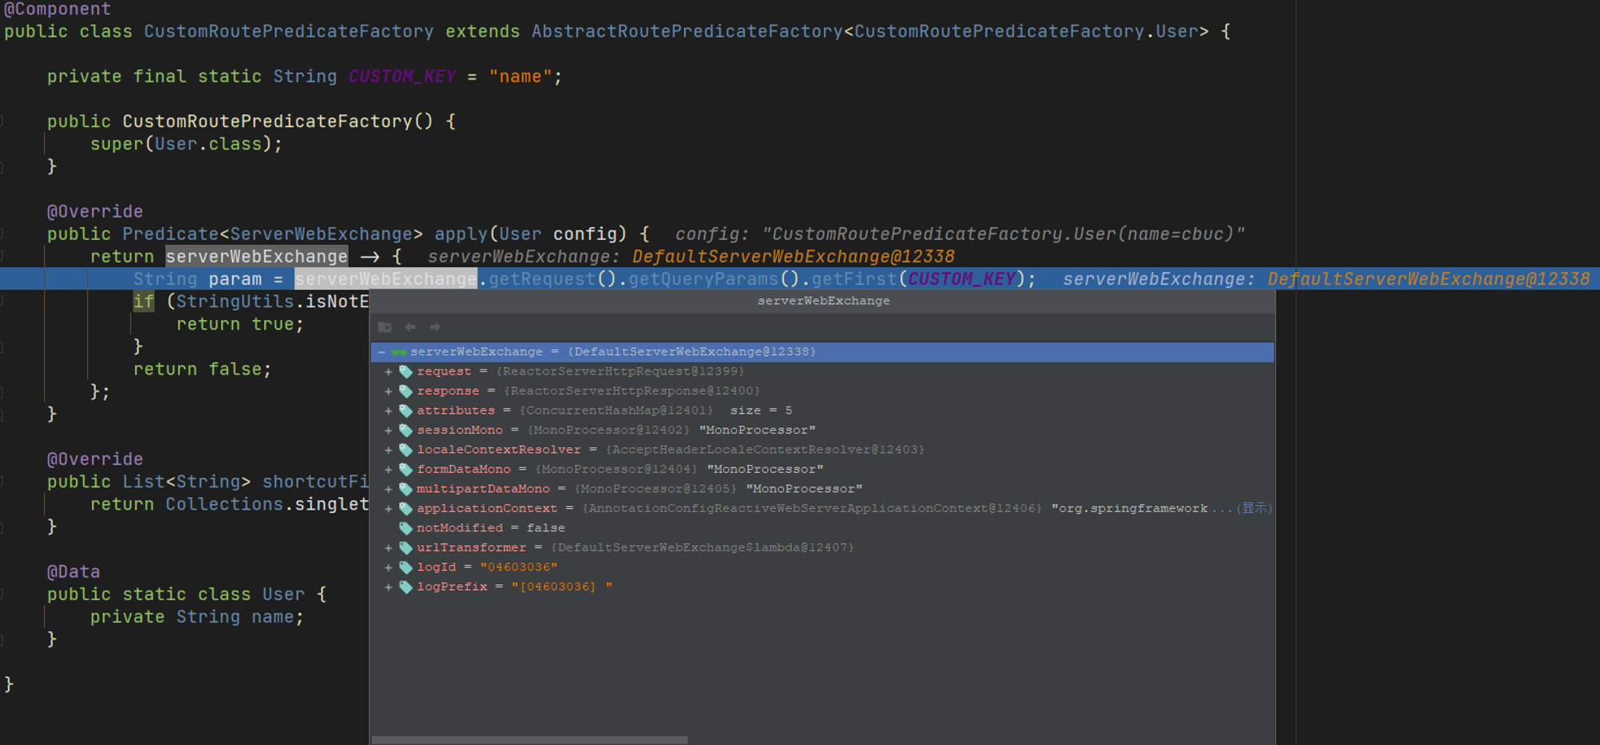Expand the request field node
1600x745 pixels.
tap(388, 372)
